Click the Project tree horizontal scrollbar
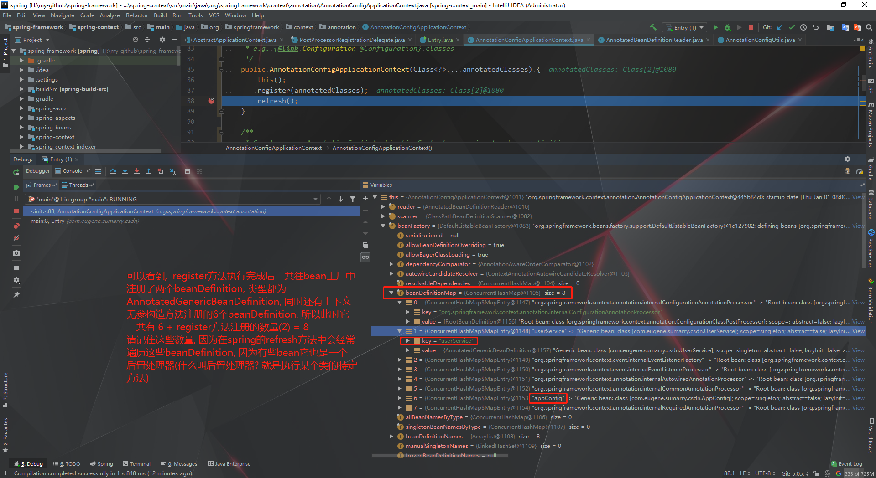 coord(87,150)
